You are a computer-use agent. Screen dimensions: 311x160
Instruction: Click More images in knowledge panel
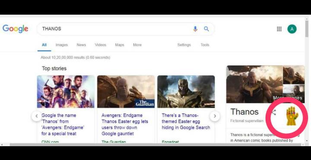click(x=287, y=97)
